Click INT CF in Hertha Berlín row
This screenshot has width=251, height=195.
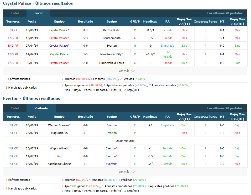tap(13, 30)
